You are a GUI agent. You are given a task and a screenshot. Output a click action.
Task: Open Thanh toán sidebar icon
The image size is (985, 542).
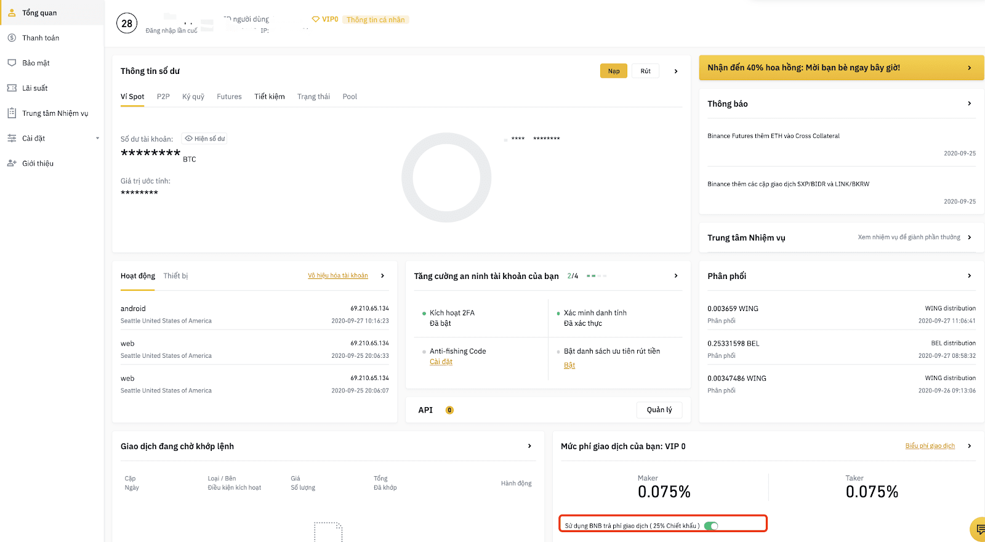(x=12, y=38)
